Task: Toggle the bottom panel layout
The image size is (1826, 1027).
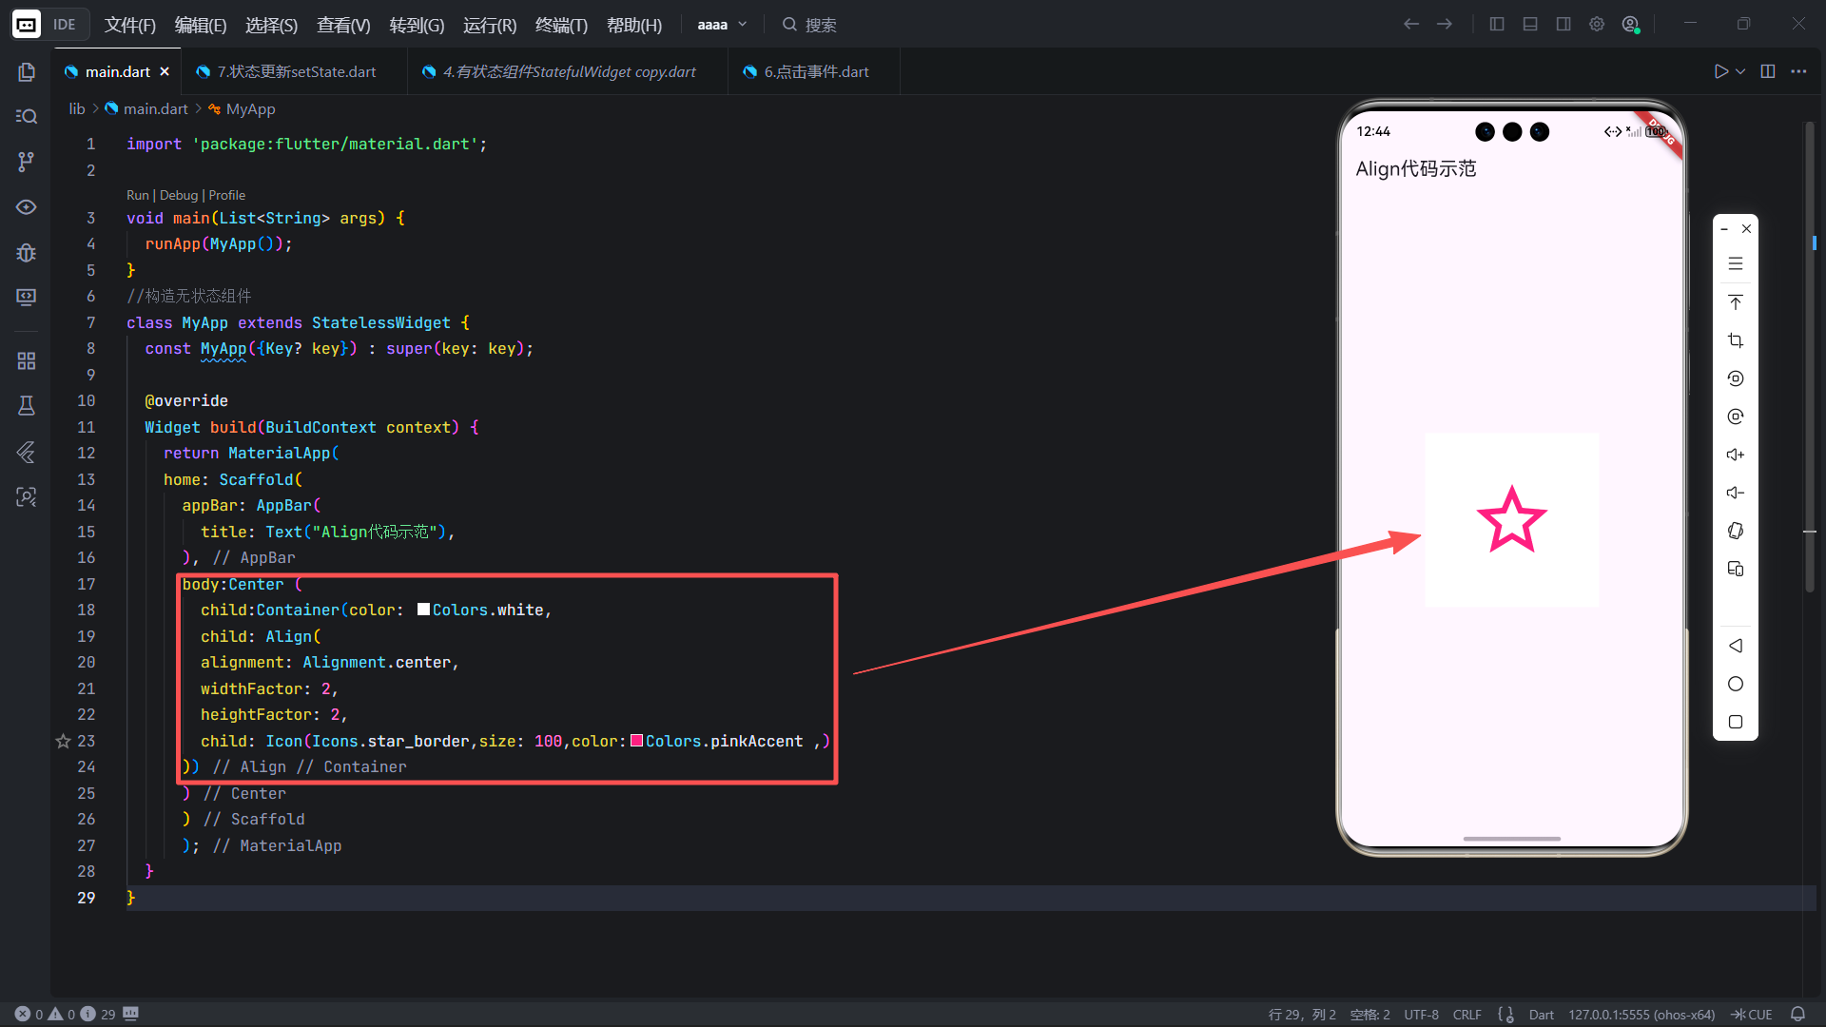Action: 1530,25
